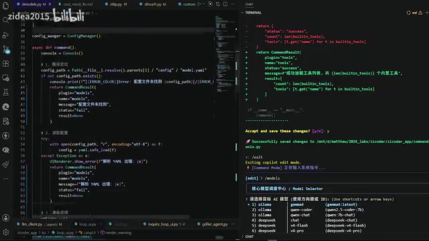Click the 'Exiting copilot edit mode.' line
The height and width of the screenshot is (241, 429).
click(273, 162)
